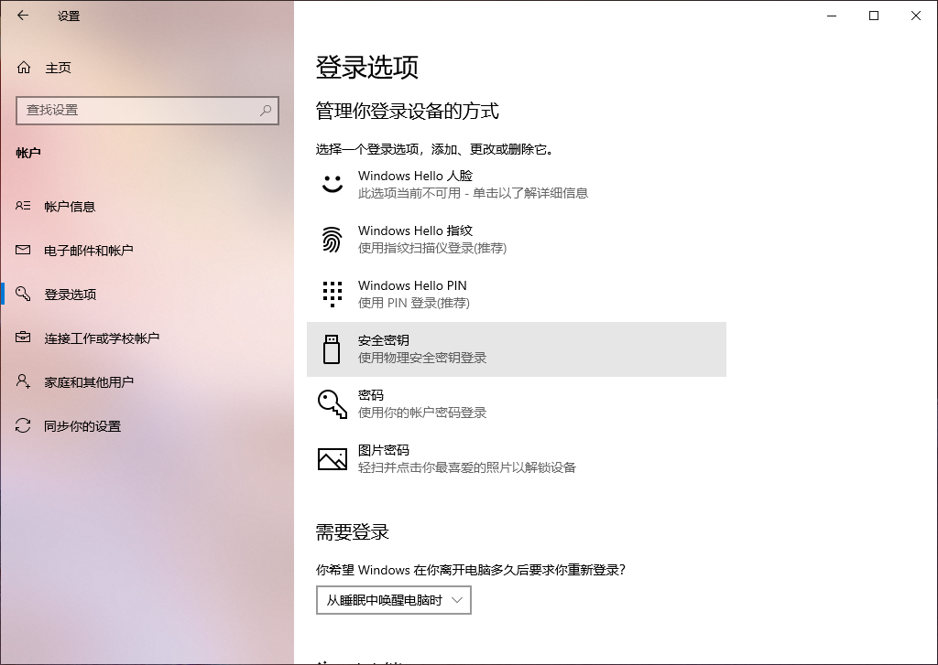Click 此选项当前不可用 details text
Viewport: 938px width, 665px height.
coord(474,192)
